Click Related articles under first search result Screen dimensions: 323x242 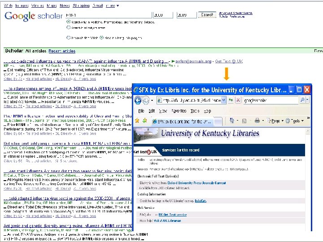(39, 79)
